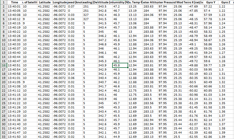The image size is (234, 139).
Task: Click speed value 0.14 in row 18
Action: [72, 74]
